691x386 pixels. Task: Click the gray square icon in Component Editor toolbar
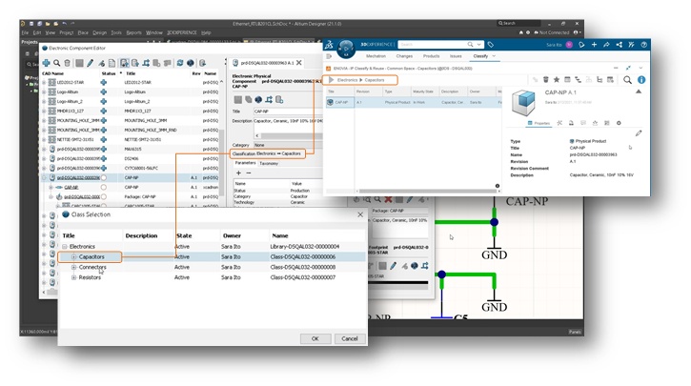[79, 63]
